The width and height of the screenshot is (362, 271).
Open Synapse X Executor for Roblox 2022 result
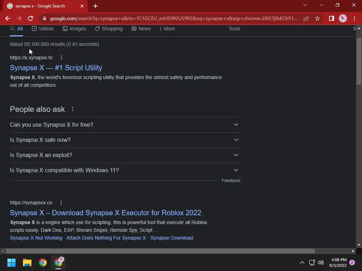coord(105,213)
